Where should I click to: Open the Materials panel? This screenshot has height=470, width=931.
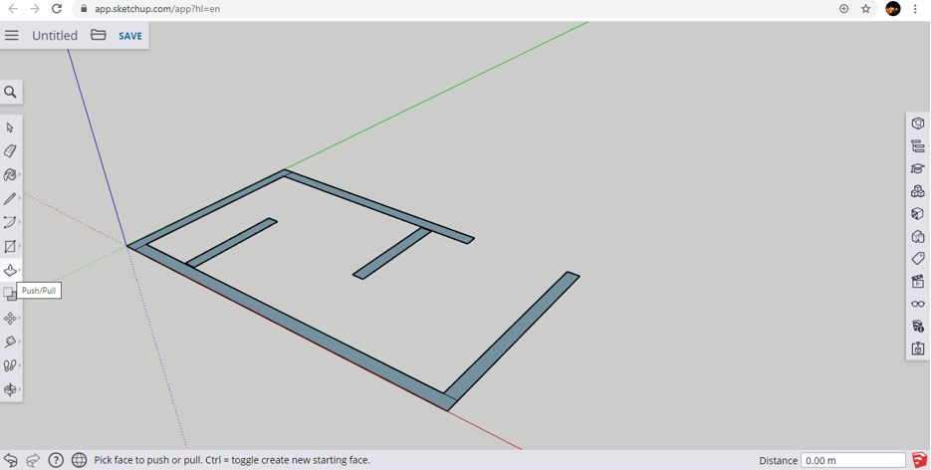click(918, 214)
